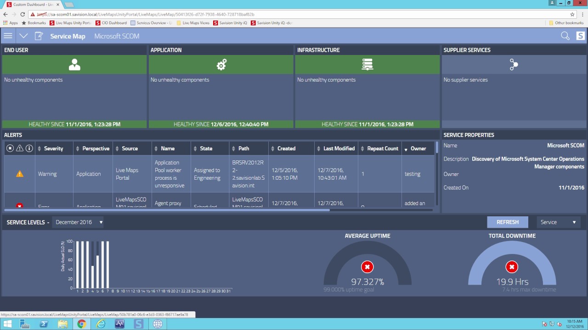Open a new browser tab
Screen dimensions: 588x330
coord(69,5)
